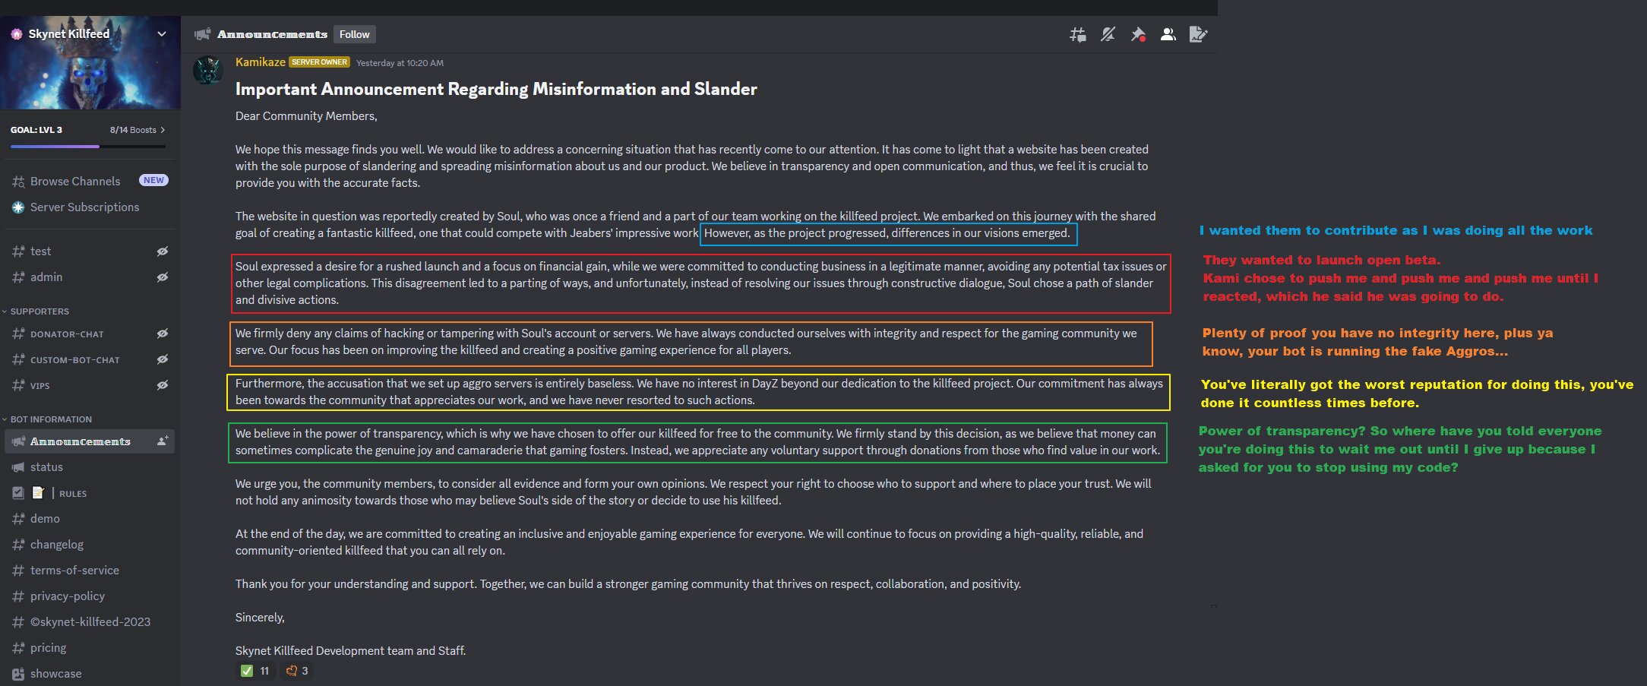Screen dimensions: 1647x686
Task: Open the Skynet Killfeed server dropdown arrow
Action: [x=161, y=34]
